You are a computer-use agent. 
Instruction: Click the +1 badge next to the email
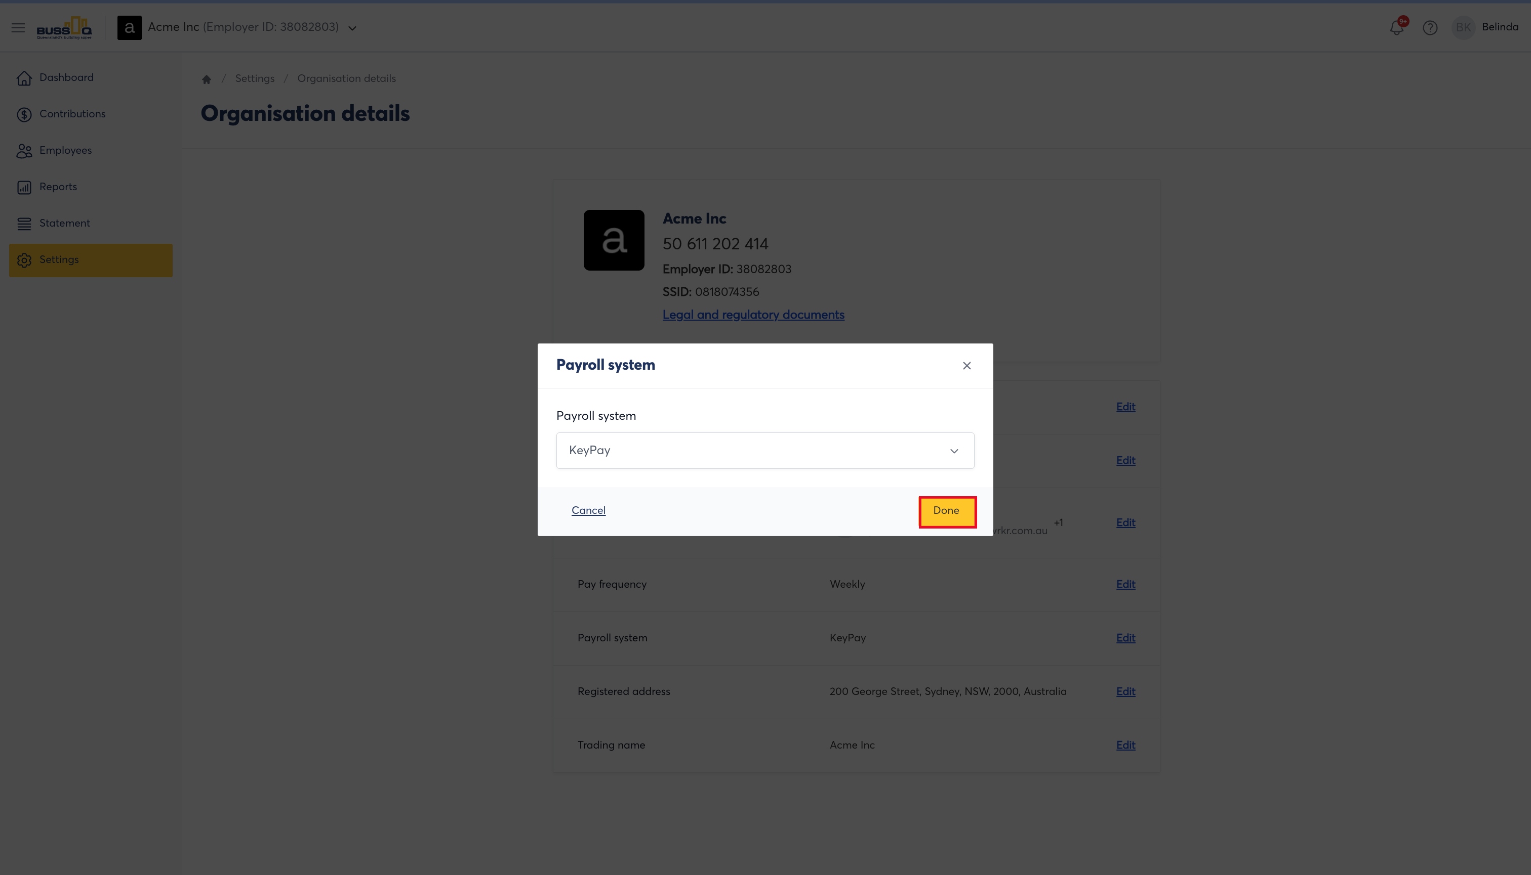[x=1058, y=523]
